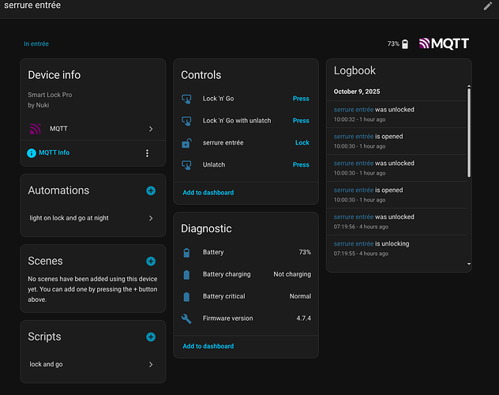Expand the MQTT integration row chevron
The width and height of the screenshot is (499, 395).
pos(151,129)
